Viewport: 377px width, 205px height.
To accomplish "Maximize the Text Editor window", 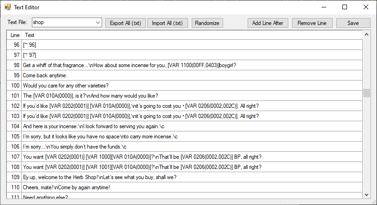I will [345, 7].
